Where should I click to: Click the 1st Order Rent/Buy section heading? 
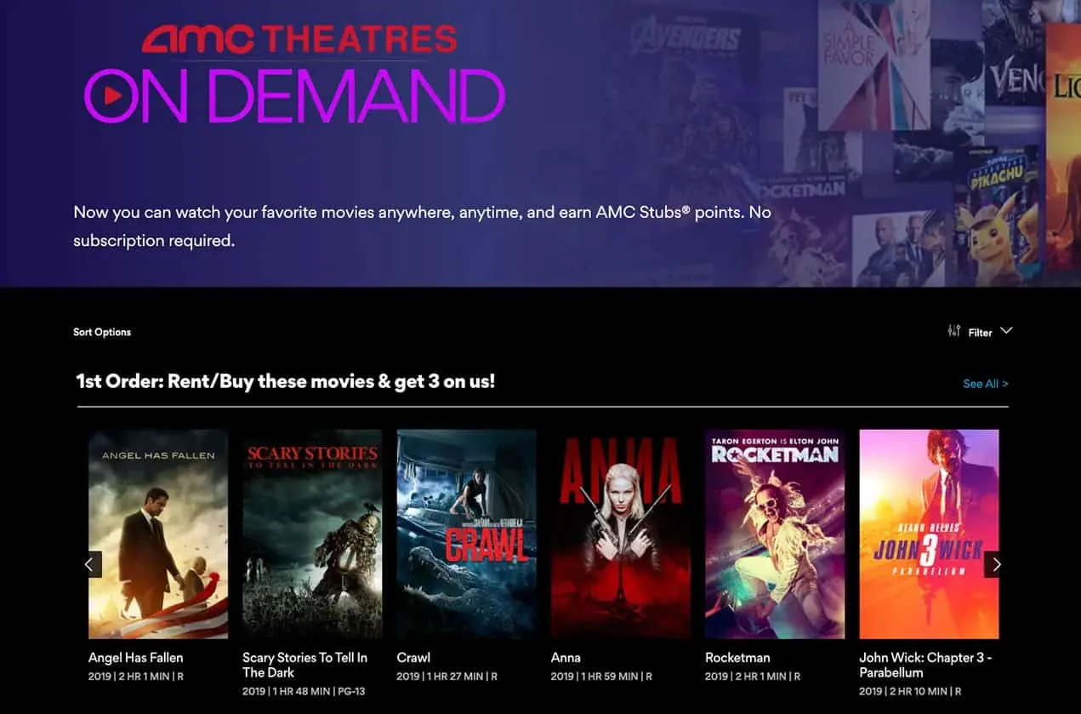(x=286, y=381)
